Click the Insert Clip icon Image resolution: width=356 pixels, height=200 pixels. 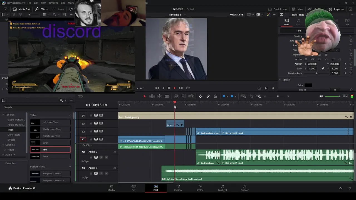(176, 96)
